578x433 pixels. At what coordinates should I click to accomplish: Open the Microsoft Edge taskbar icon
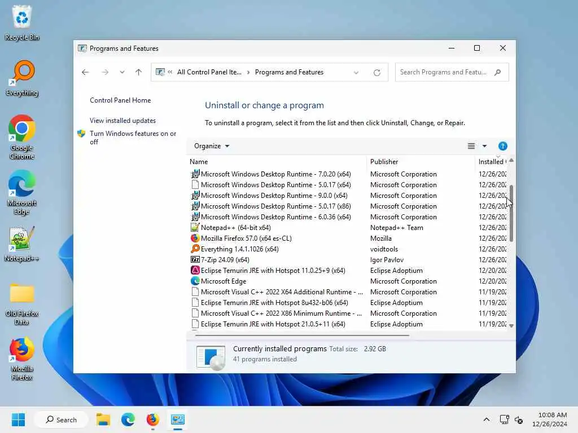128,419
